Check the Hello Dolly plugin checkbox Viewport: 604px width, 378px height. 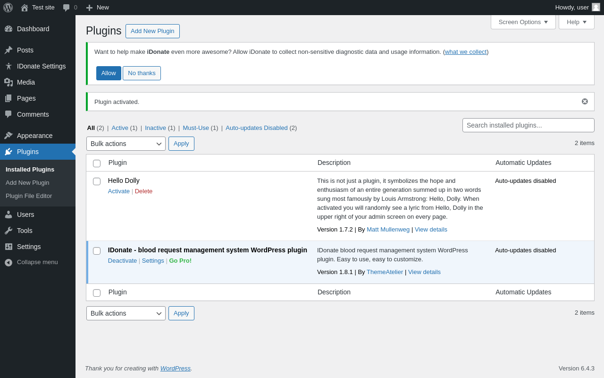97,181
